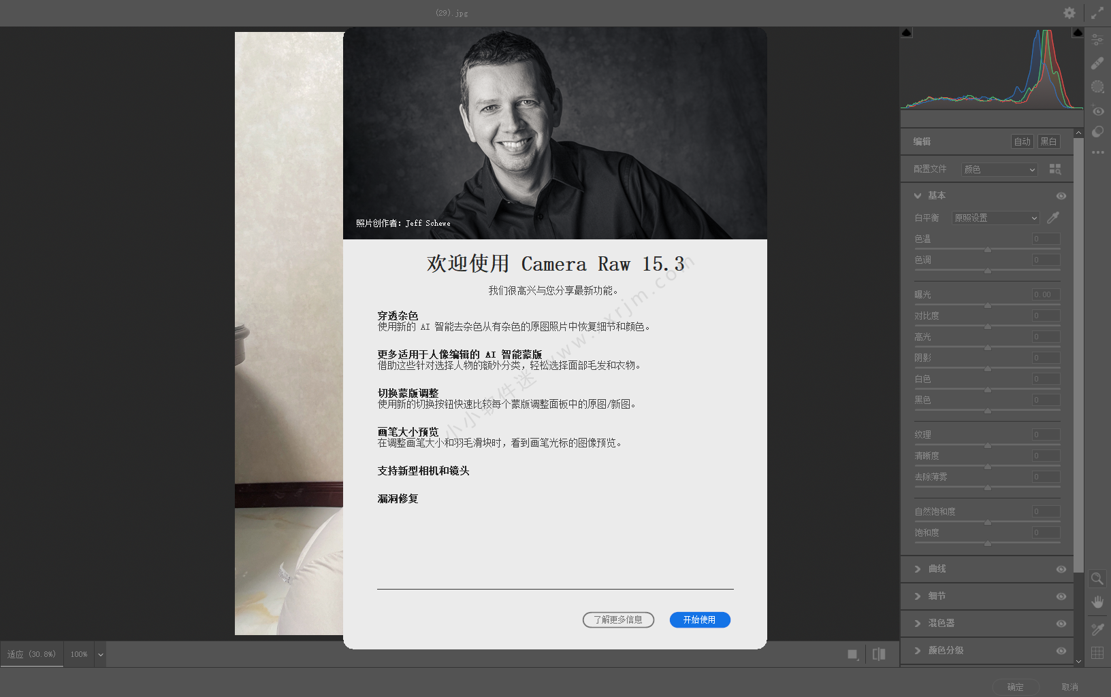
Task: Click the 对比度 slider handle
Action: (x=988, y=326)
